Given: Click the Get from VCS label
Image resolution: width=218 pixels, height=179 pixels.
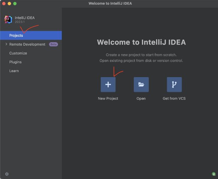Looking at the screenshot, I should click(174, 98).
